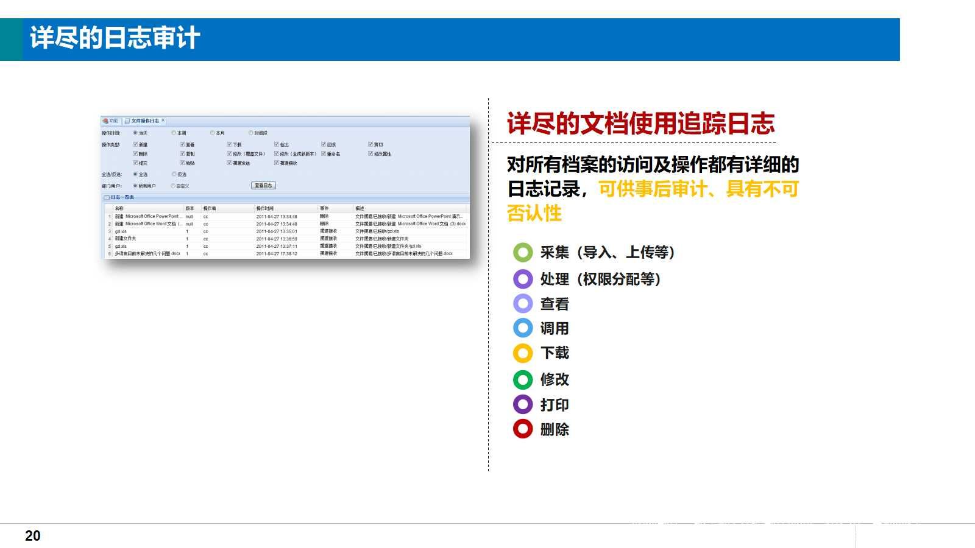Close the 文件操作日志 tab
975x548 pixels.
pyautogui.click(x=163, y=121)
